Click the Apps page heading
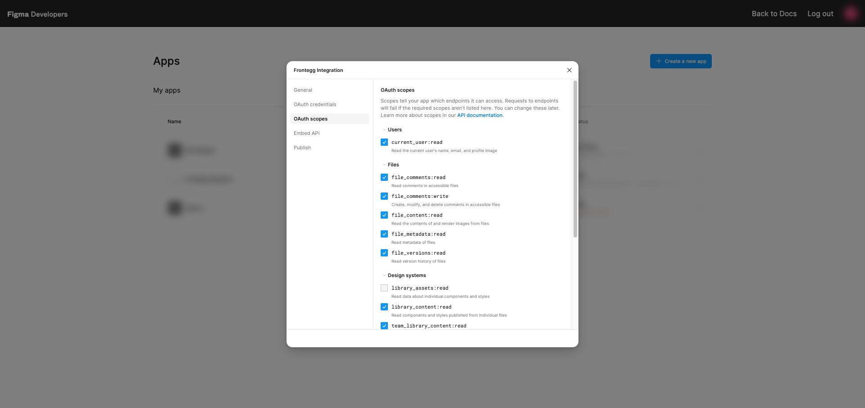865x408 pixels. 166,61
